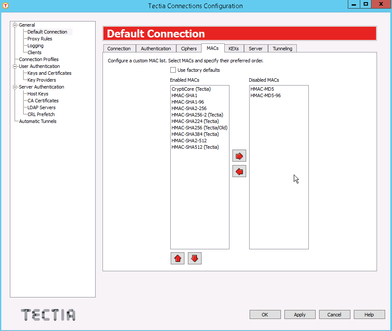Open LDAP Servers in the tree
The width and height of the screenshot is (392, 331).
point(42,107)
